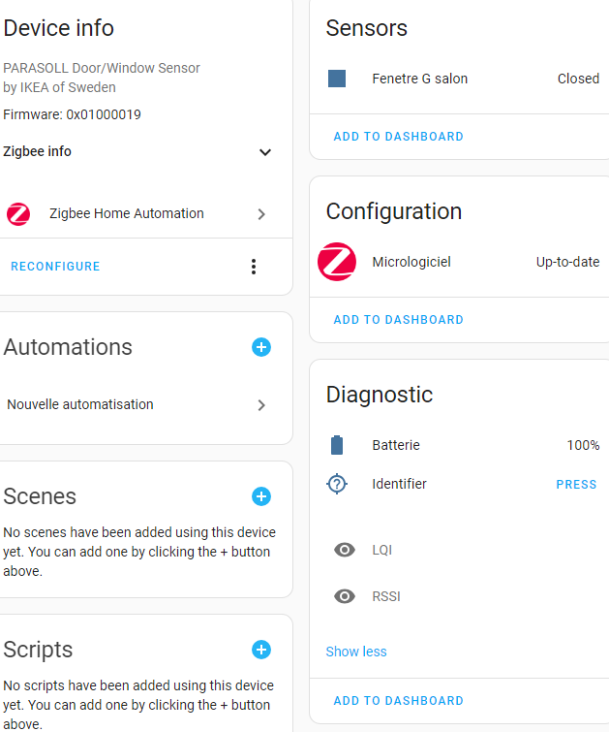Click the Zigbee logo next to Micrologiciel
The width and height of the screenshot is (609, 732).
click(337, 262)
